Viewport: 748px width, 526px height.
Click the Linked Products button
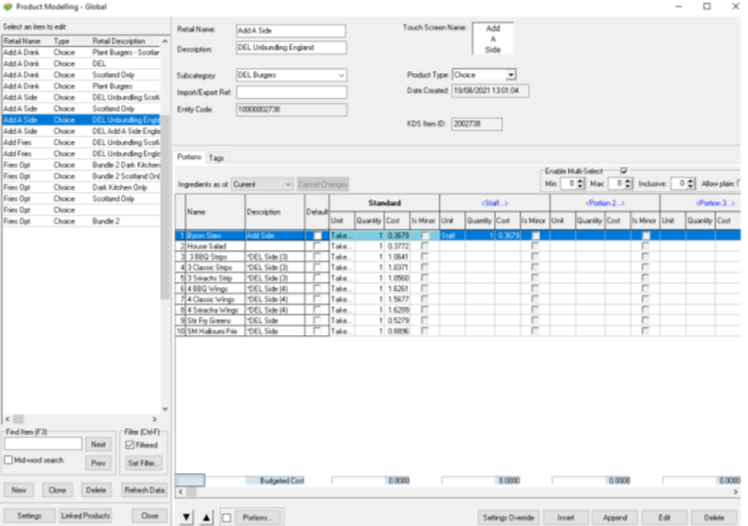85,516
